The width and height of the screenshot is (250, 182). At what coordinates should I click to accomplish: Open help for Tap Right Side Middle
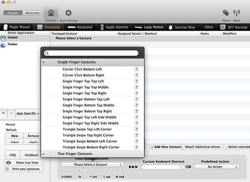(x=136, y=123)
